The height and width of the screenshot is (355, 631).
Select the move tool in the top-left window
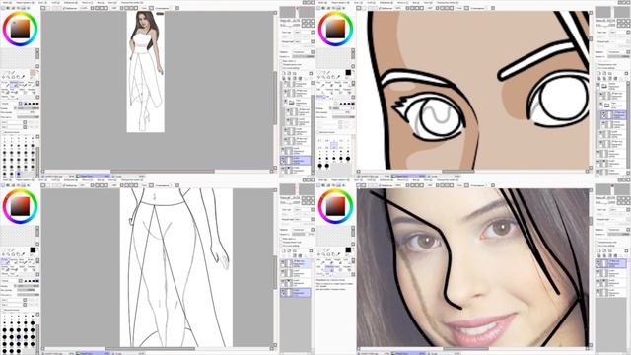coord(3,77)
